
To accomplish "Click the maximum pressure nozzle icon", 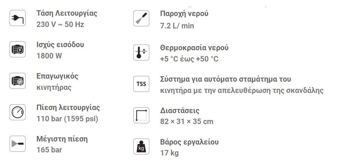I will click(x=17, y=144).
